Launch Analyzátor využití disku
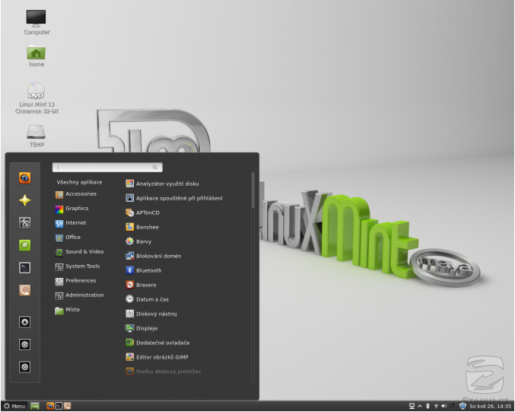The width and height of the screenshot is (515, 412). pos(162,184)
